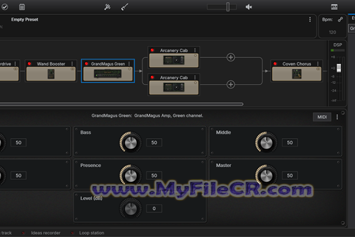This screenshot has width=355, height=237.
Task: Click the signal chain horizontal scrollbar
Action: 122,104
